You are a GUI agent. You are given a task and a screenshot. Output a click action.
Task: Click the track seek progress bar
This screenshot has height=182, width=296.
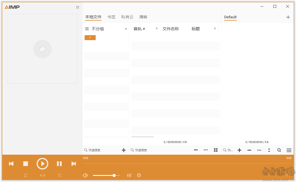(187, 163)
